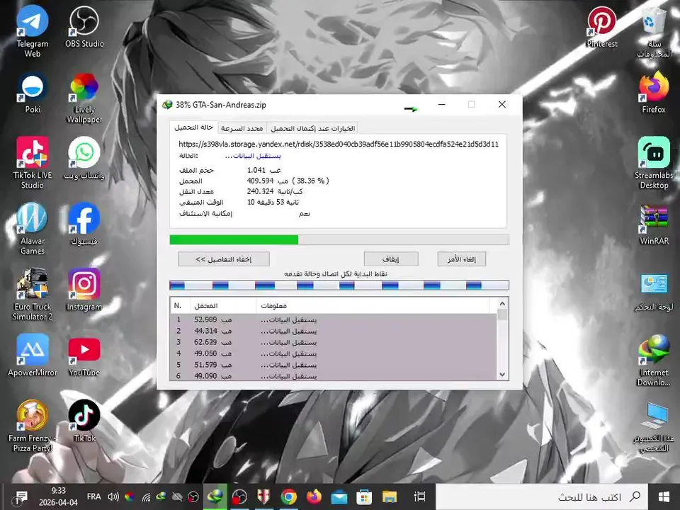
Task: Open the Pinterest desktop shortcut
Action: pyautogui.click(x=602, y=27)
